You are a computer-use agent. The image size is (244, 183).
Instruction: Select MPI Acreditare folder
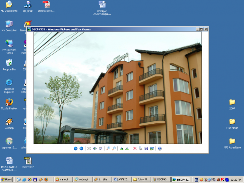point(232,143)
